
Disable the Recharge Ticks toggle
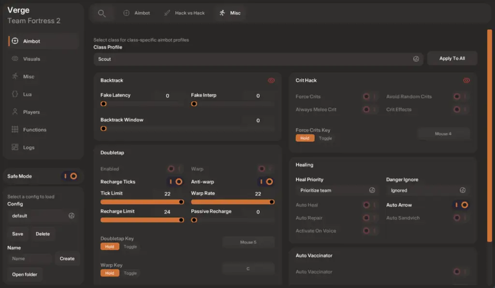175,181
